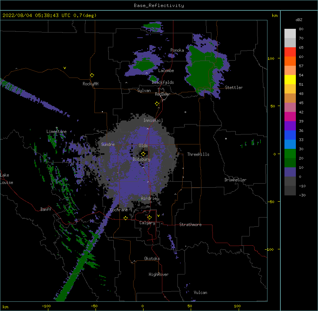Click the Ponoka city label

point(177,50)
